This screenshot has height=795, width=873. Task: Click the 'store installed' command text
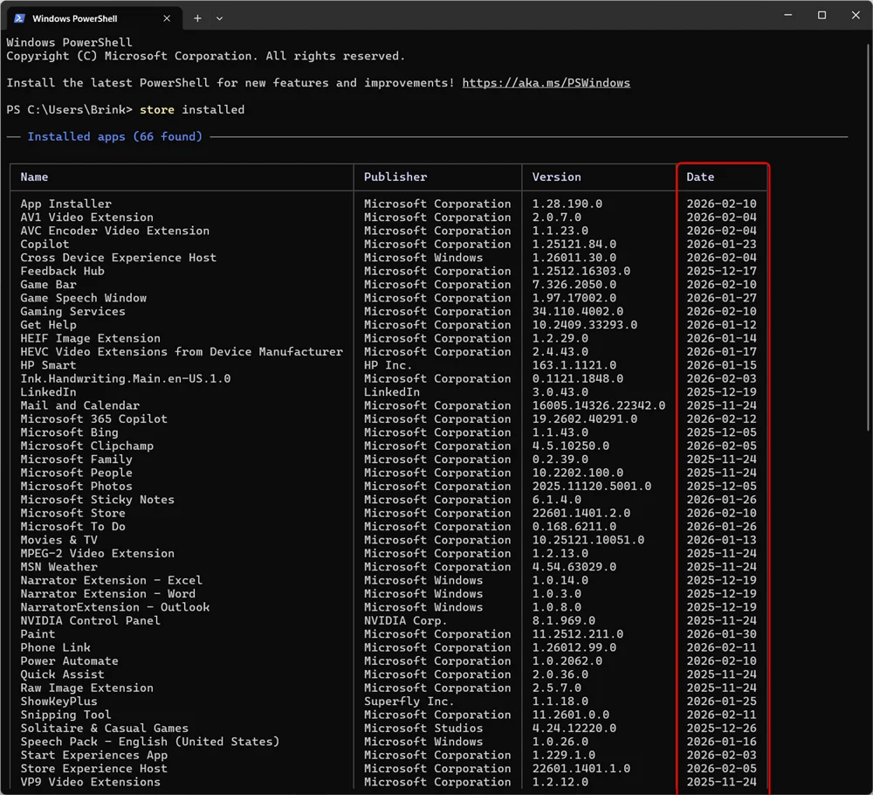(x=192, y=110)
